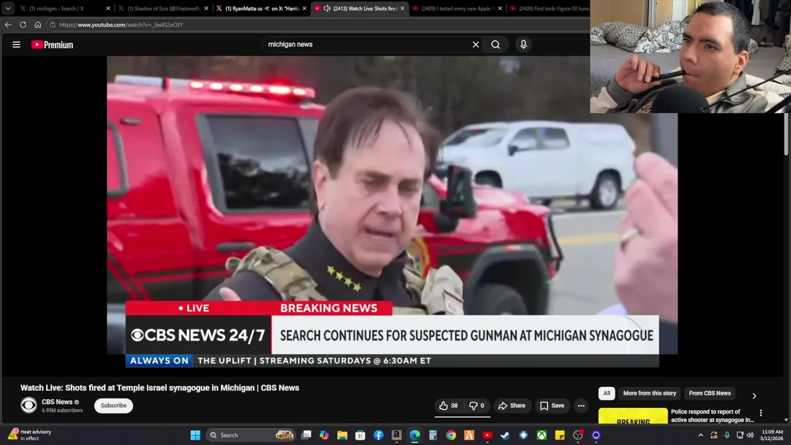Click the Windows taskbar Search box
The height and width of the screenshot is (445, 791).
[x=252, y=435]
